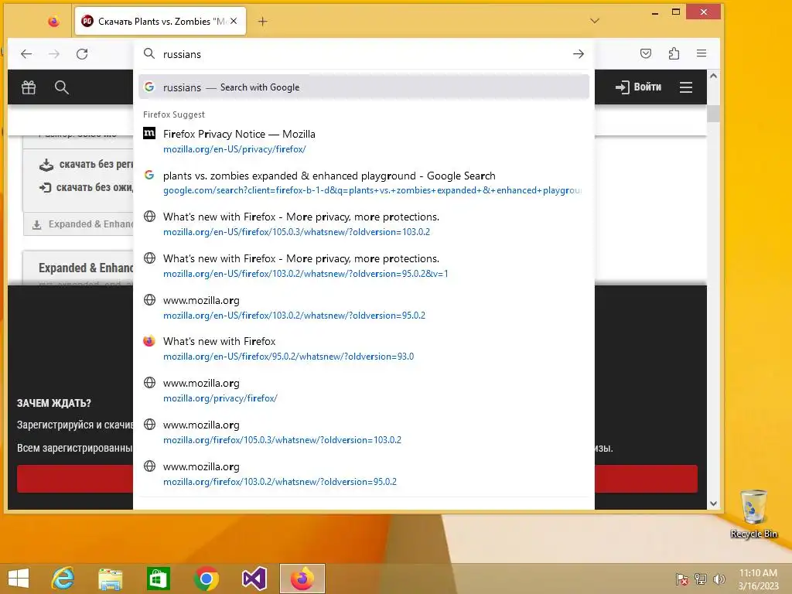Viewport: 792px width, 594px height.
Task: Click the taskbar clock showing 11:10 AM
Action: [x=758, y=579]
